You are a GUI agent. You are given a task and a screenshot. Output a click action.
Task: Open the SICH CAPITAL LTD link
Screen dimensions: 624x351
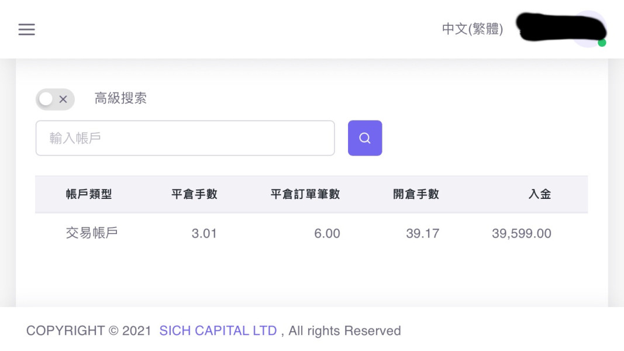pyautogui.click(x=218, y=331)
